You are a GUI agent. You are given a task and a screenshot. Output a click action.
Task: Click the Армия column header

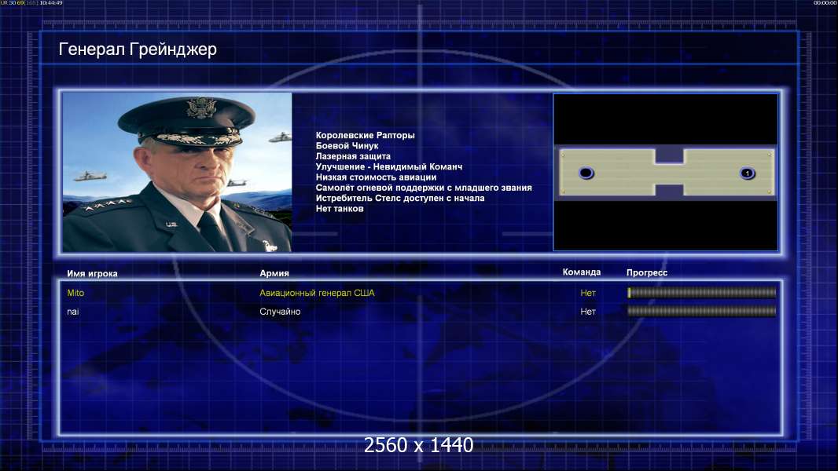point(274,273)
